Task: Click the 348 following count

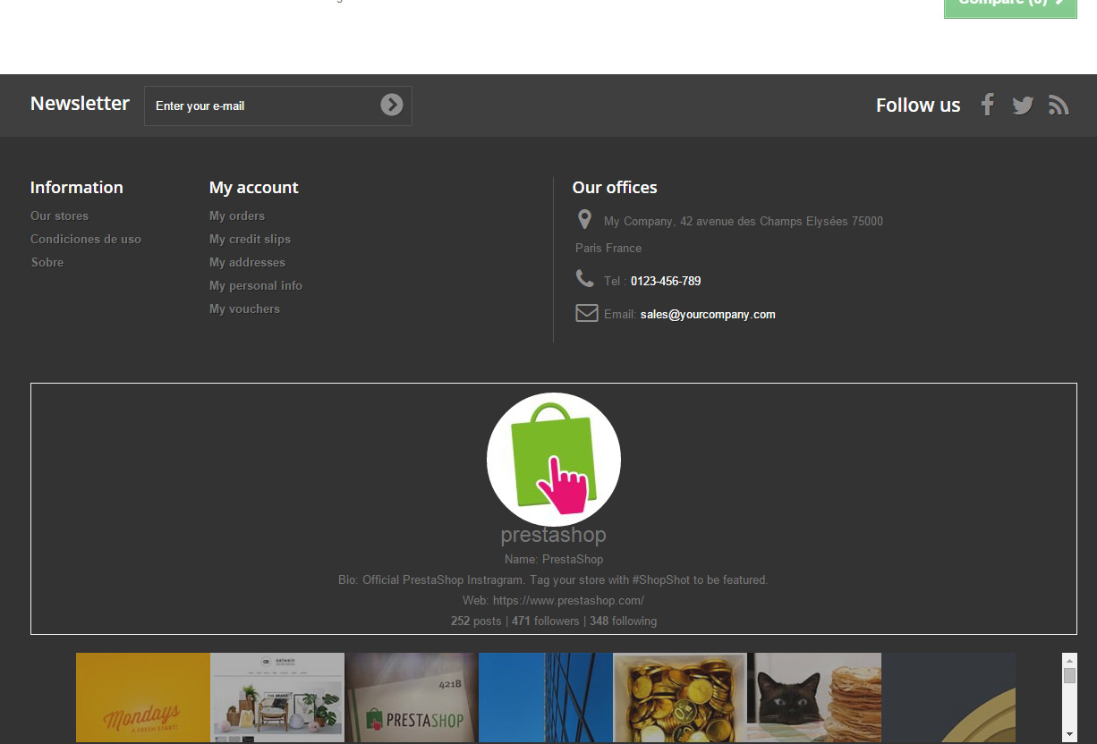Action: click(623, 621)
